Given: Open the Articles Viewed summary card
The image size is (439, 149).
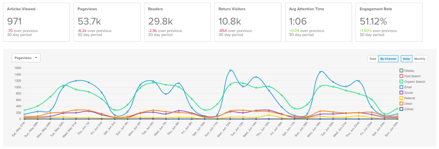Looking at the screenshot, I should 36,22.
